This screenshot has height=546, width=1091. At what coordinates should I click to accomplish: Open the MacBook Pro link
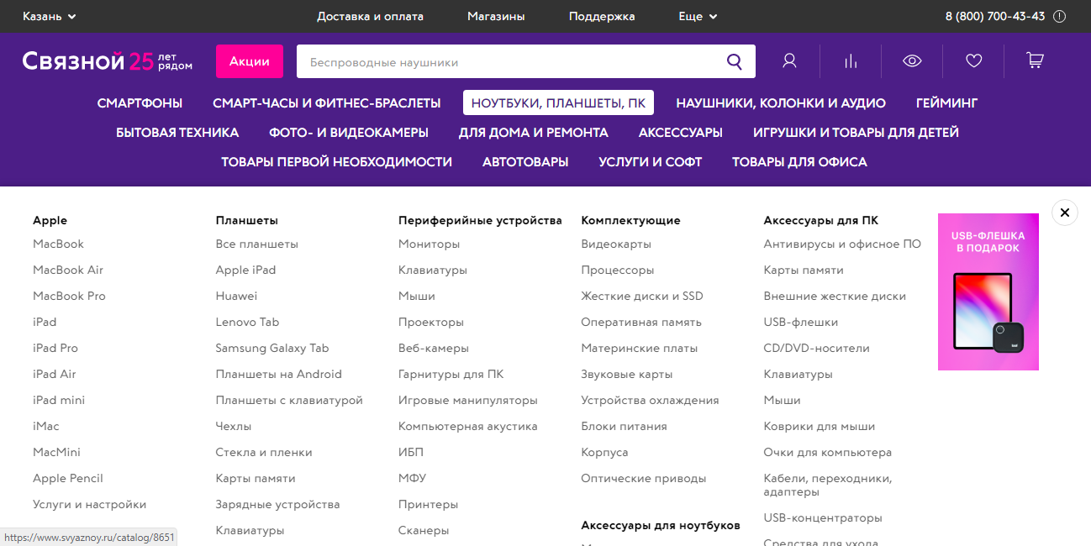pyautogui.click(x=71, y=295)
